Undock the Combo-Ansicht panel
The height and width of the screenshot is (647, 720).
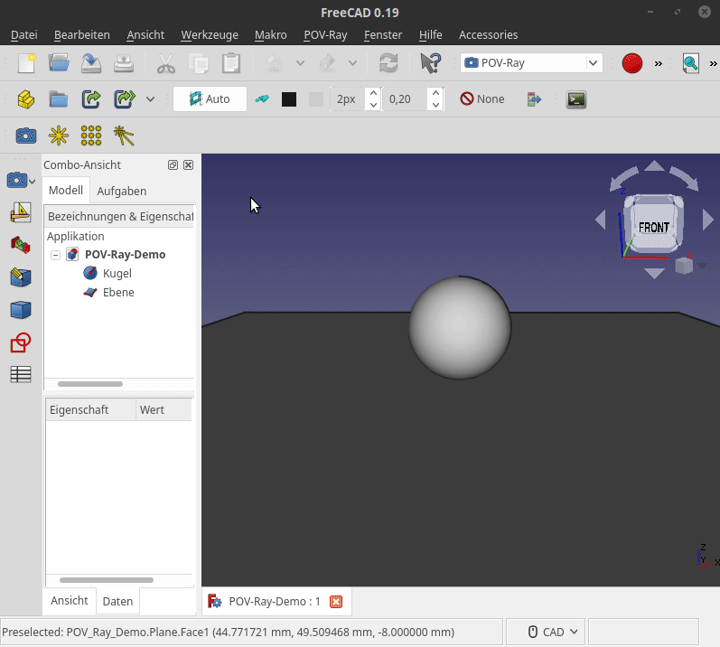(x=173, y=164)
